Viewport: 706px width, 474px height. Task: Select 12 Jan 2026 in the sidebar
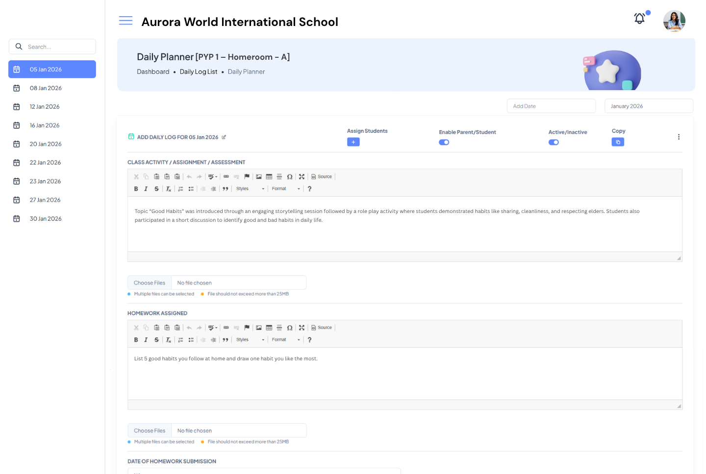click(x=45, y=107)
